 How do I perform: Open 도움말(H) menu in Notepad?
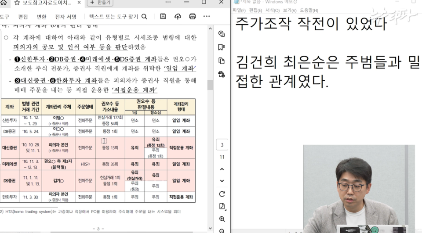click(309, 11)
